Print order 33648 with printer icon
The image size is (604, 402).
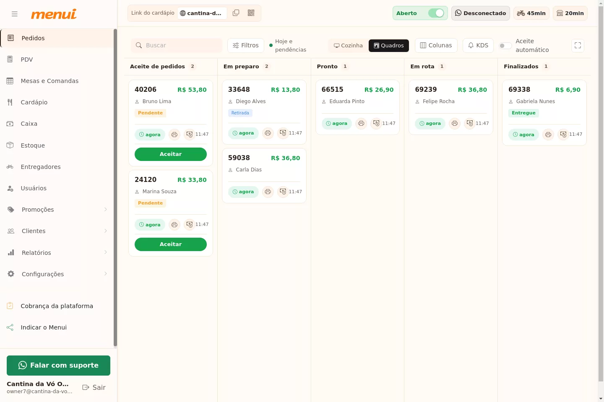pyautogui.click(x=268, y=133)
